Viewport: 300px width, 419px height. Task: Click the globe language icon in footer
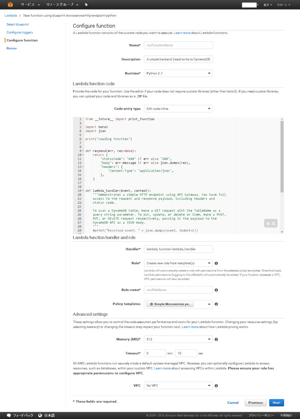tap(40, 416)
